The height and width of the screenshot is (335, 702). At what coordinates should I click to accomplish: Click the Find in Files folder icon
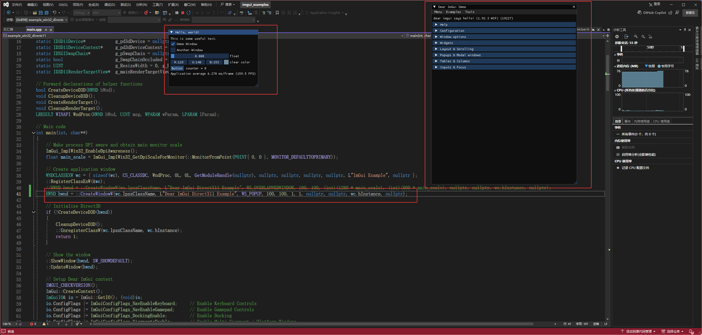click(157, 12)
